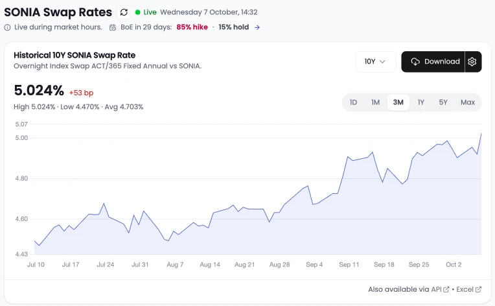Click the 'Jul 24' x-axis label

pyautogui.click(x=106, y=265)
